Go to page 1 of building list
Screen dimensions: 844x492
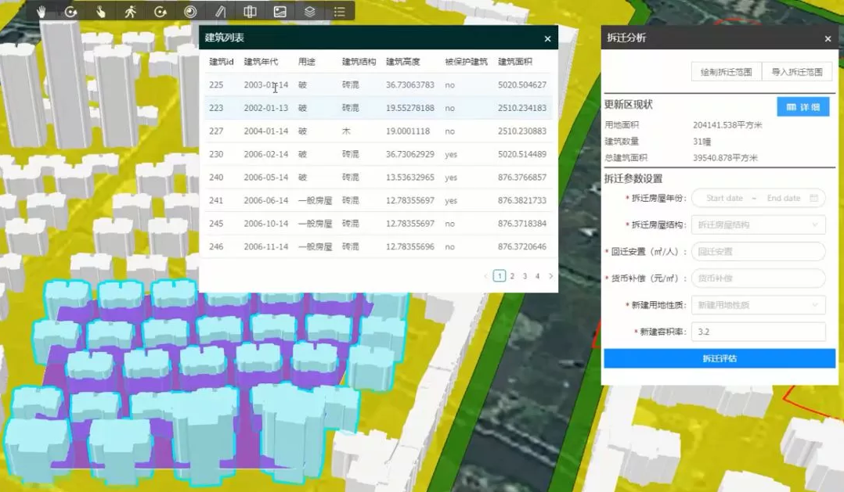click(499, 276)
